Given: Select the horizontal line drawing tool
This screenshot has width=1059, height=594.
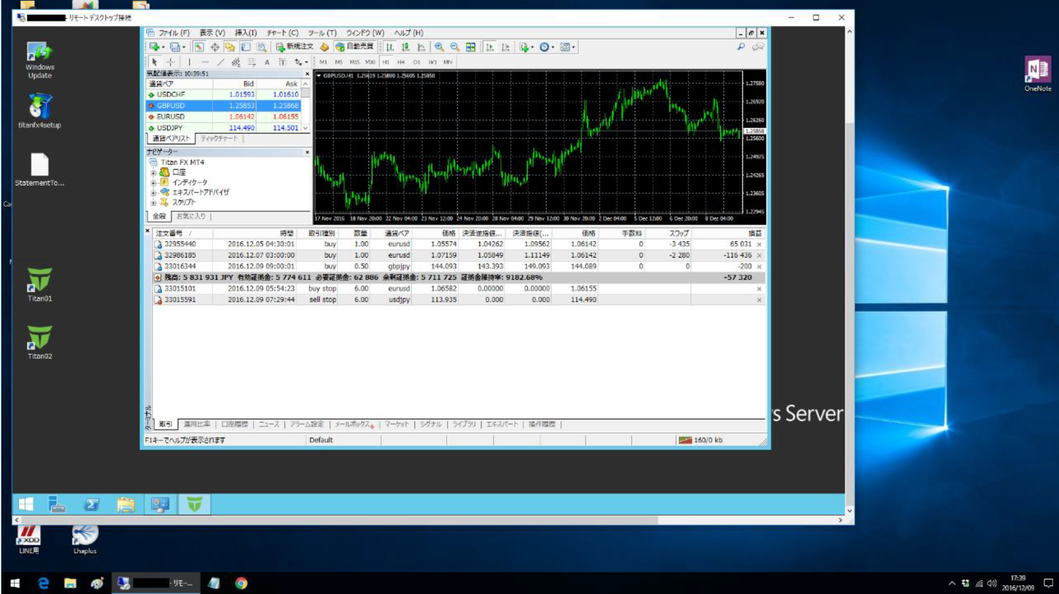Looking at the screenshot, I should tap(204, 62).
